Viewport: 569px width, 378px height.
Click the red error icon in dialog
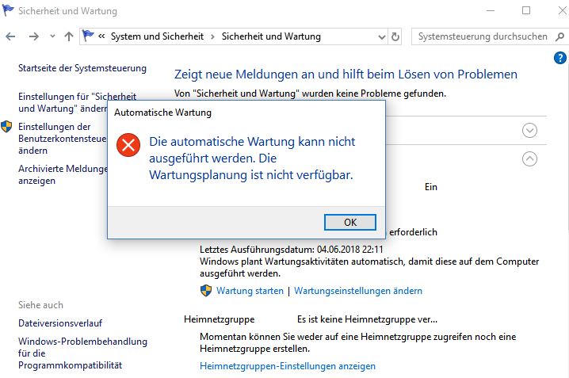128,145
